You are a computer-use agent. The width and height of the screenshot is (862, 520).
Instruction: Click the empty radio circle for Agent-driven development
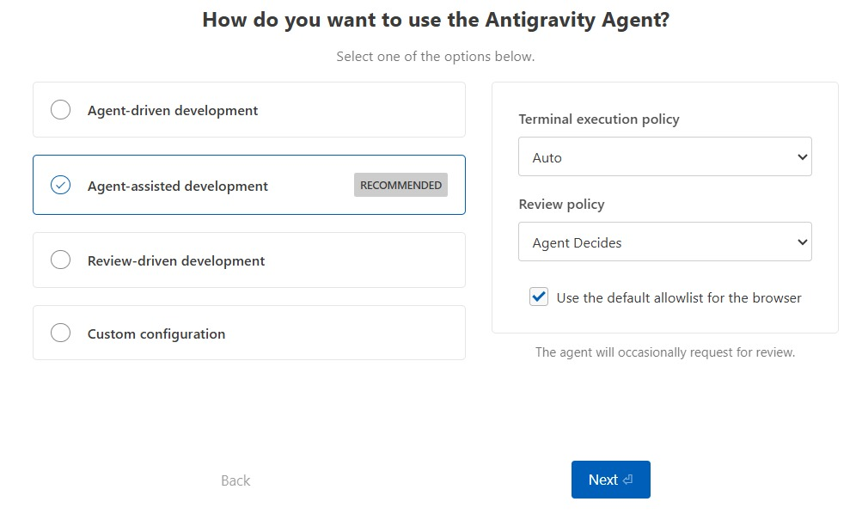click(x=60, y=109)
